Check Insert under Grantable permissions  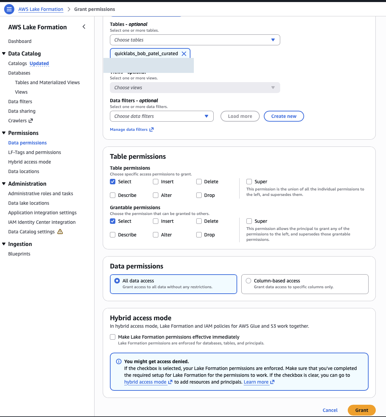tap(156, 221)
